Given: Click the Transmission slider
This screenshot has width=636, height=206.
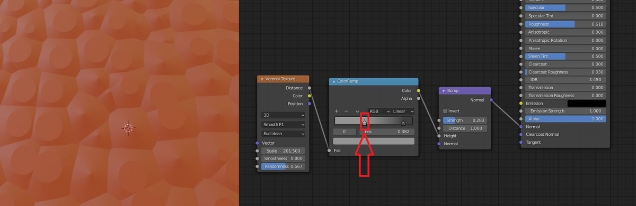Looking at the screenshot, I should (566, 88).
